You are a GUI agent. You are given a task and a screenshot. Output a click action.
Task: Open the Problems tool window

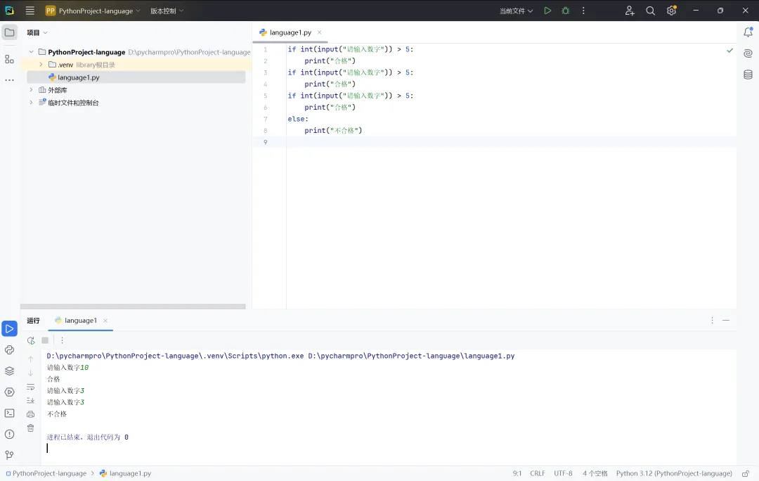coord(10,434)
